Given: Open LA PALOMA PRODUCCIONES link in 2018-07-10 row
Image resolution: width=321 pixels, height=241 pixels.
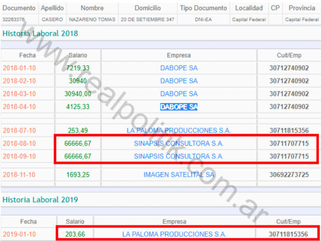Looking at the screenshot, I should pos(179,131).
